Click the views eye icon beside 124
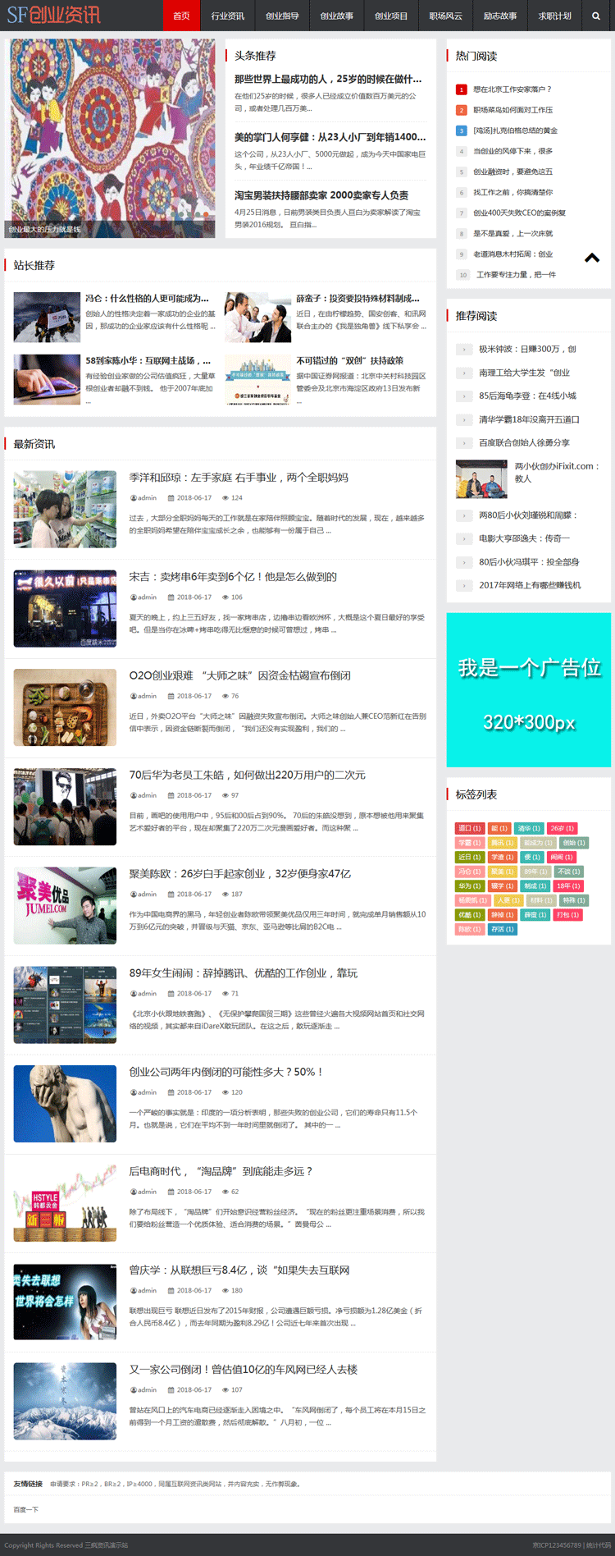The height and width of the screenshot is (1556, 615). point(225,498)
